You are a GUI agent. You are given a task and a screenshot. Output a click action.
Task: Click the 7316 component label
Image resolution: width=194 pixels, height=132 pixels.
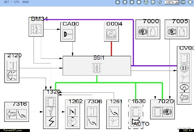(x=20, y=104)
